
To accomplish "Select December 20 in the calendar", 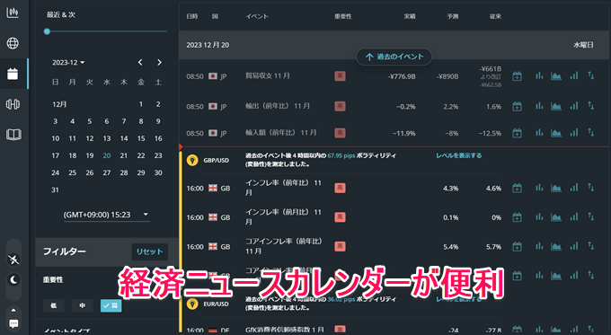I will (107, 155).
